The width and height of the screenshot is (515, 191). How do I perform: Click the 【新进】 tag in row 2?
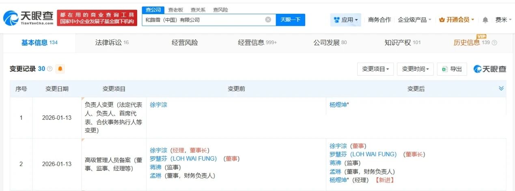[x=384, y=180]
